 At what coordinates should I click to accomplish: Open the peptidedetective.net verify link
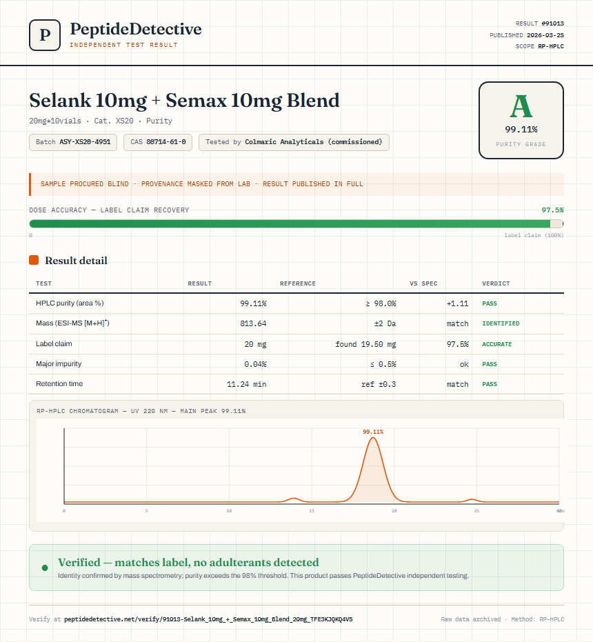(208, 619)
